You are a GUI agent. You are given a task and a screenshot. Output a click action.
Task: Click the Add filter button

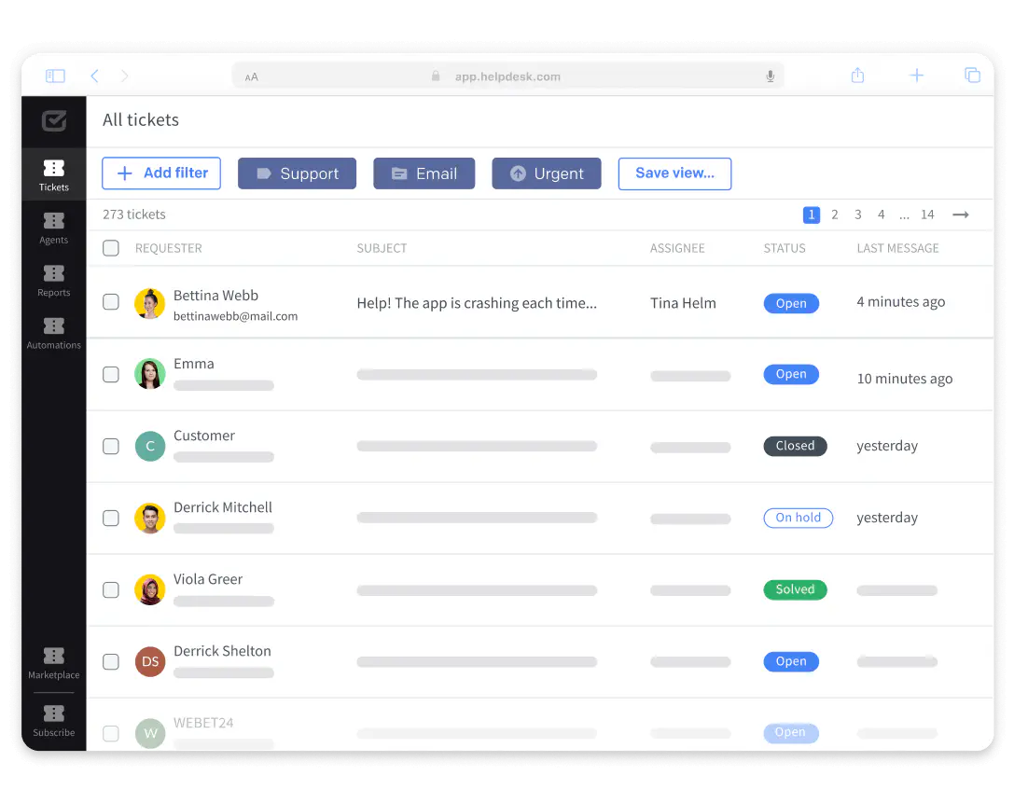161,173
